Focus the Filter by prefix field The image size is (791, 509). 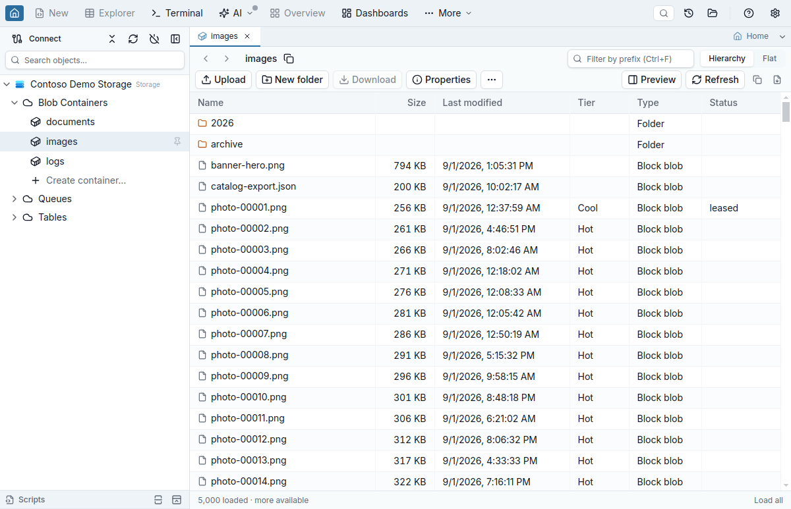[x=631, y=59]
